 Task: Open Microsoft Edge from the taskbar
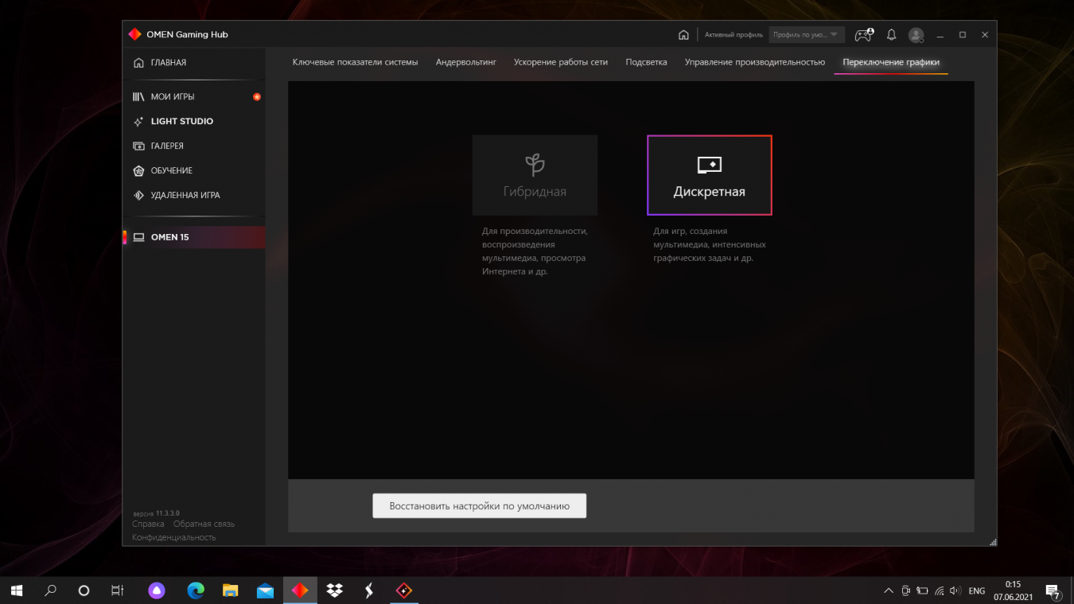click(196, 590)
